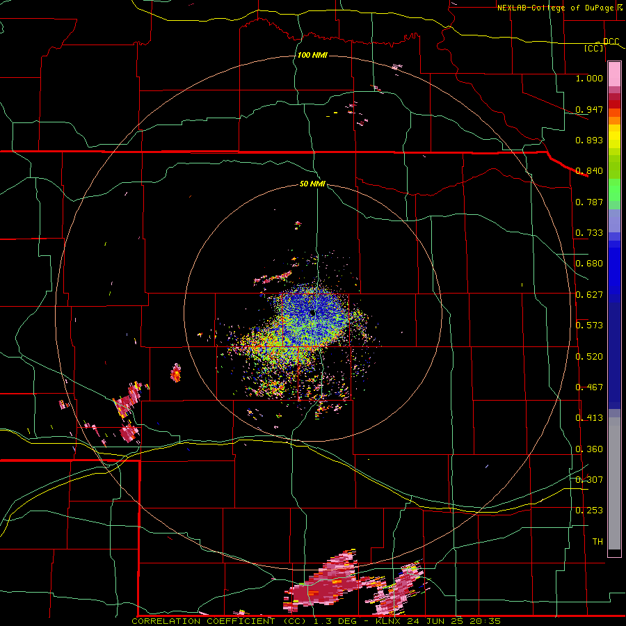Select the 0.253 scale value

point(589,511)
